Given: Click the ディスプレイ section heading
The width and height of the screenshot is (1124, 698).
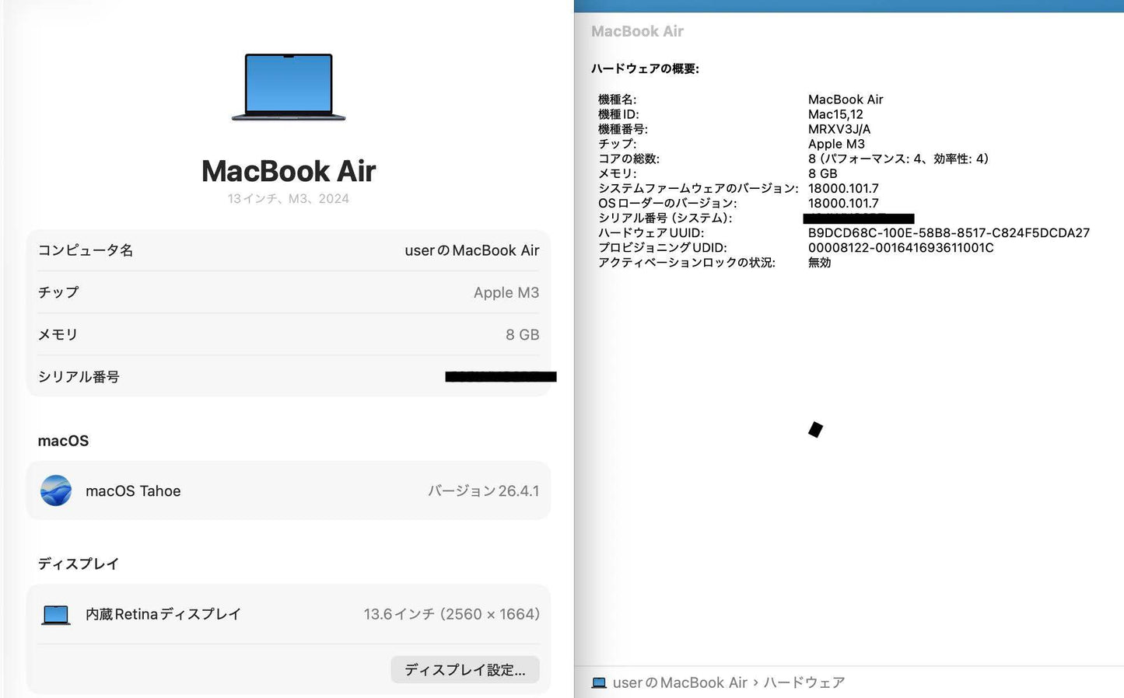Looking at the screenshot, I should click(x=79, y=564).
